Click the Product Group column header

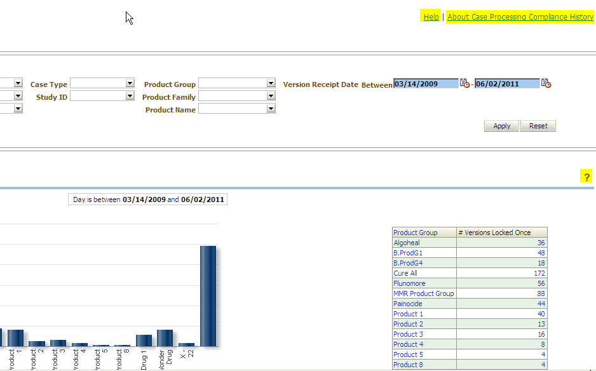[x=424, y=233]
